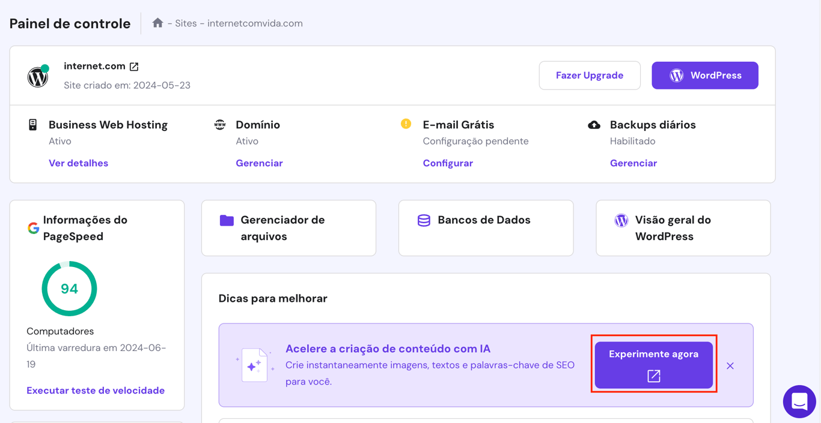Click Configurar under E-mail Grátis

[x=448, y=163]
